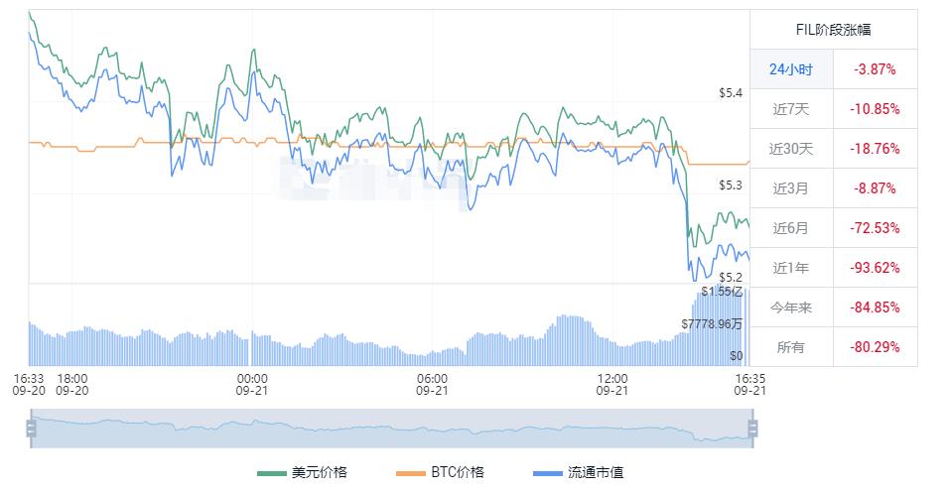
Task: Select the 近7天 period tab
Action: coord(791,109)
